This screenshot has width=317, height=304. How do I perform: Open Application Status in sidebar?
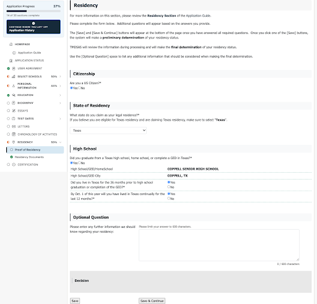click(29, 61)
